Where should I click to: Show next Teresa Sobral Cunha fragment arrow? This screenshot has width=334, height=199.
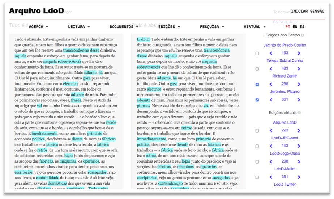click(299, 69)
